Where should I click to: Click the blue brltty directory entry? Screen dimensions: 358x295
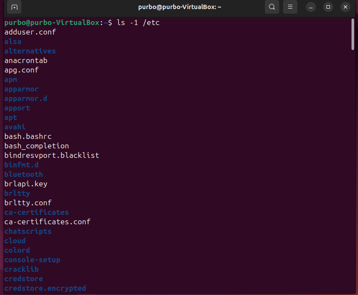click(x=17, y=194)
